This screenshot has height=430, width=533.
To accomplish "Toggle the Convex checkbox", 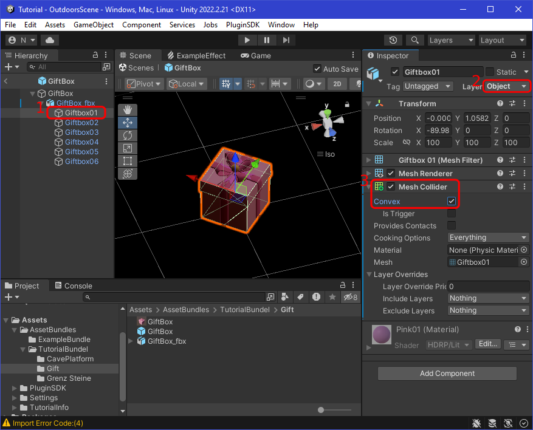I will [x=452, y=201].
